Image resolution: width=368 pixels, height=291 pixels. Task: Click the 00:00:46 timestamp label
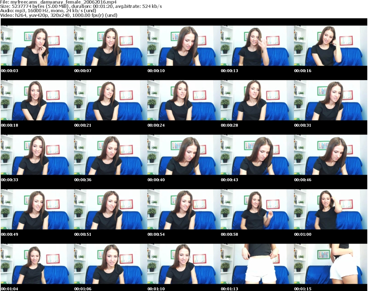tap(303, 180)
